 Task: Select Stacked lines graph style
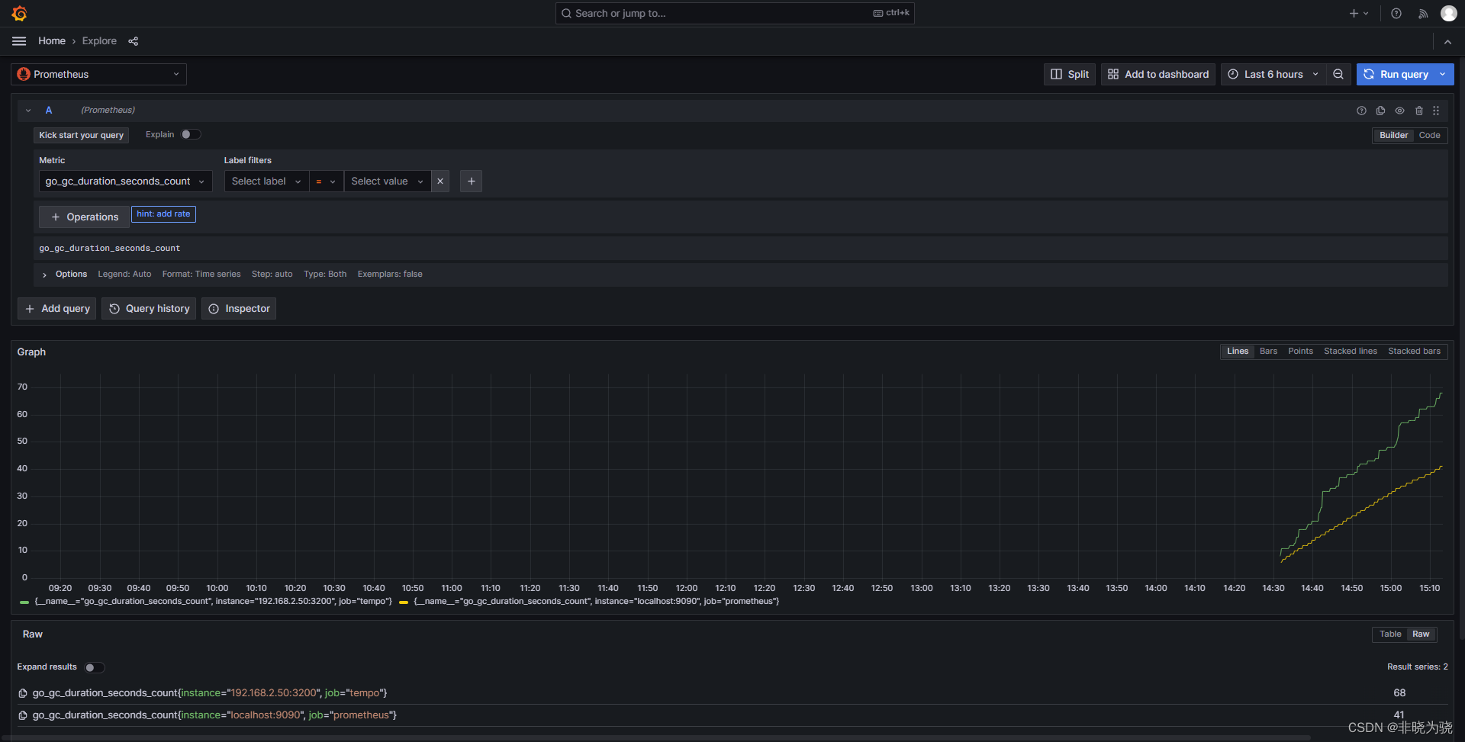coord(1351,352)
